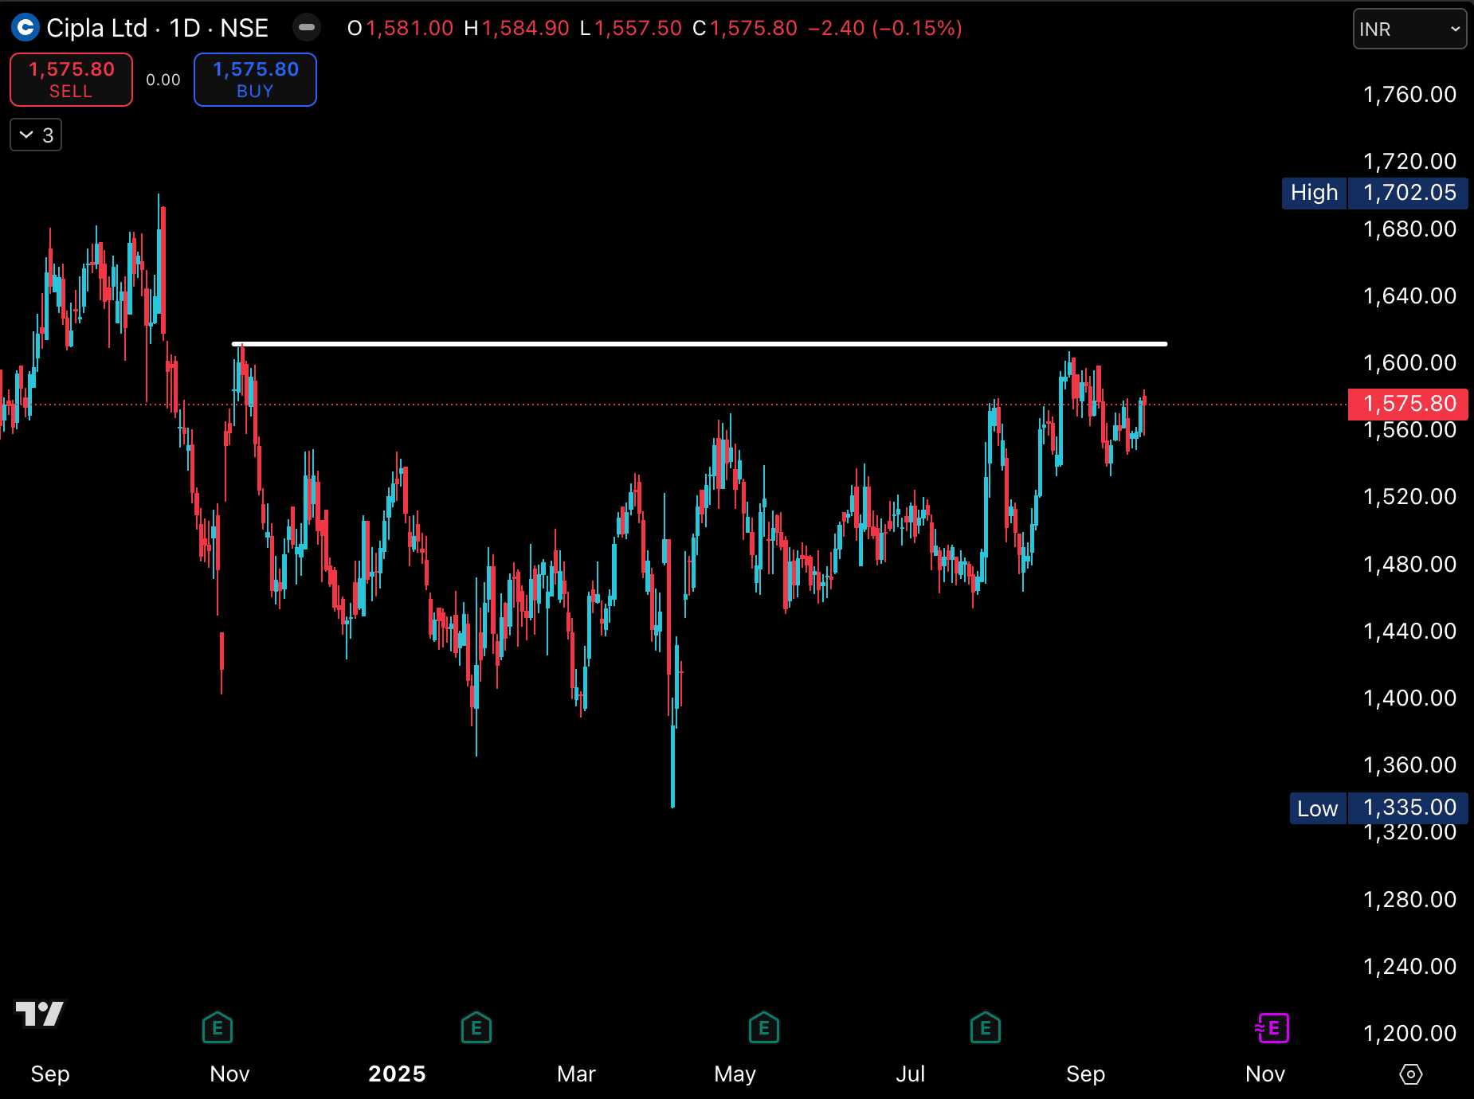Open the earnings marker near May

pos(764,1027)
